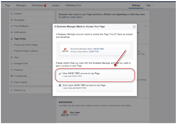Dismiss the background panel with its X
Image resolution: width=177 pixels, height=124 pixels.
[x=146, y=26]
